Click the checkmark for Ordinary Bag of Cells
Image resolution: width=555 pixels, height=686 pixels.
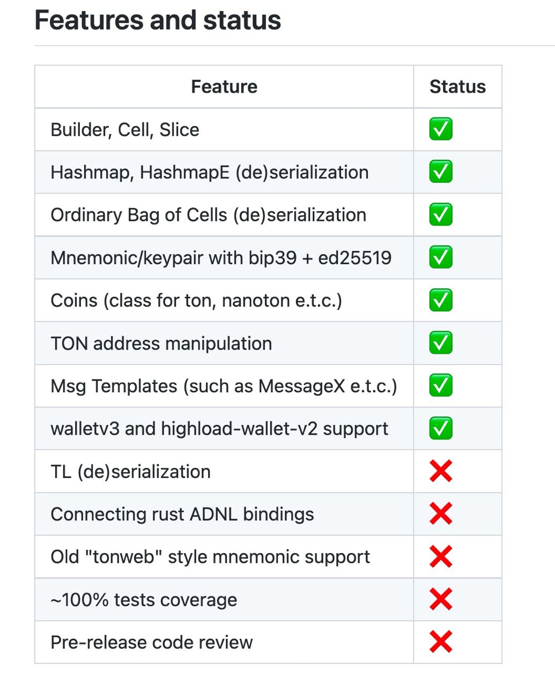pos(441,214)
